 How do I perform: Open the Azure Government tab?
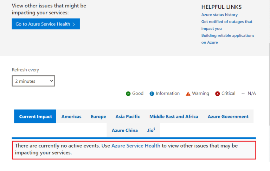228,117
